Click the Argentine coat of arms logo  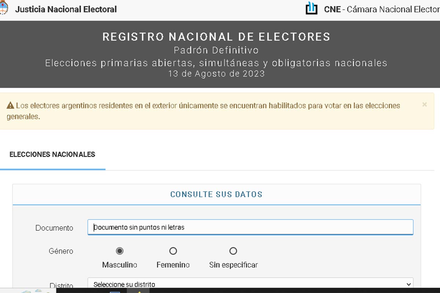(x=3, y=8)
